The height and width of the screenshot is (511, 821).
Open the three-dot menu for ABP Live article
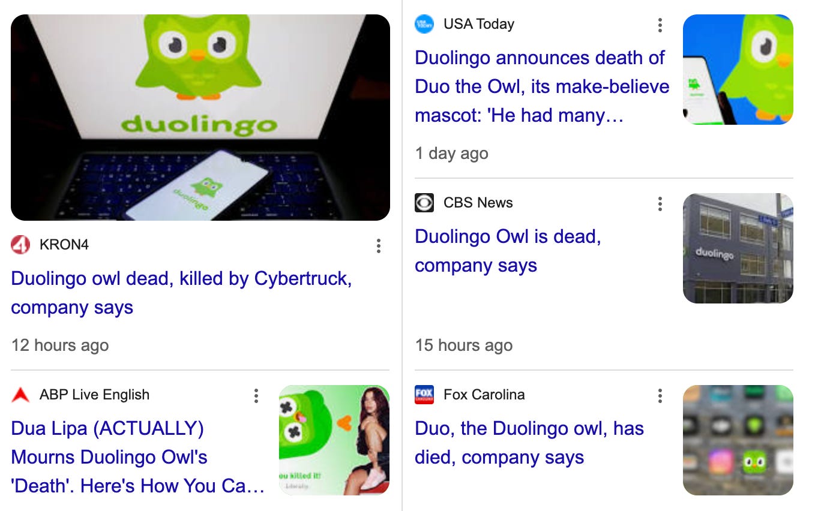(x=256, y=396)
